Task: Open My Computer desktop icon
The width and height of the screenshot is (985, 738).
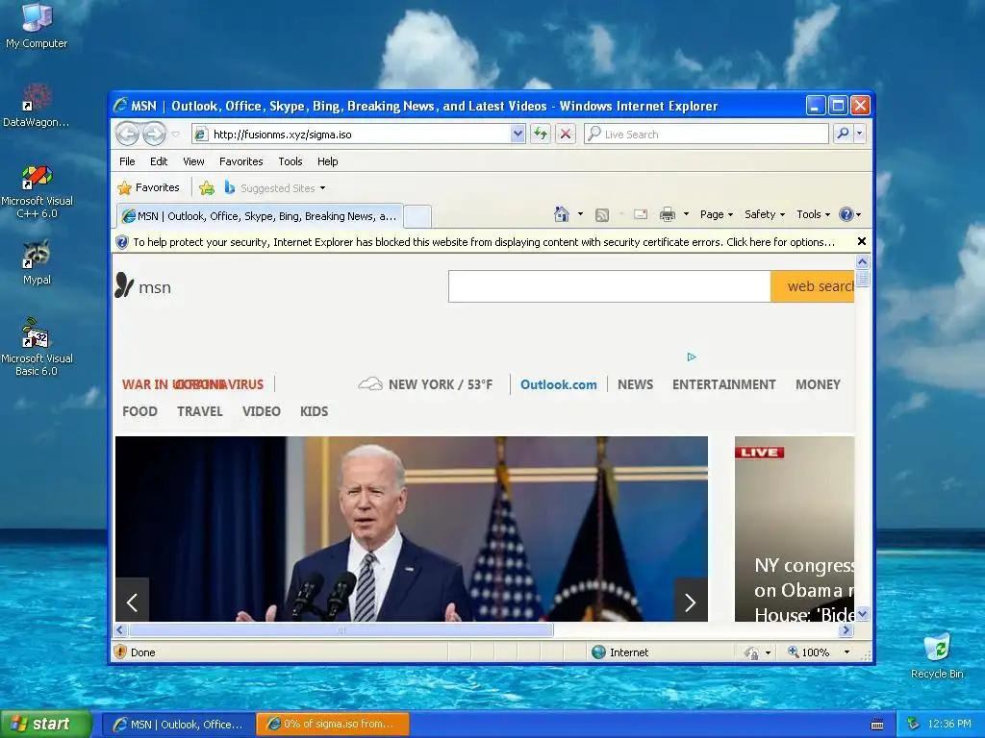Action: (x=37, y=26)
